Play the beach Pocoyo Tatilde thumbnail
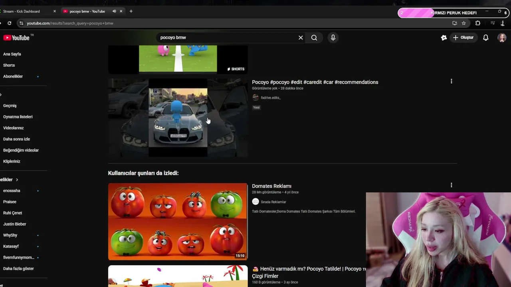Viewport: 511px width, 287px height. tap(178, 276)
